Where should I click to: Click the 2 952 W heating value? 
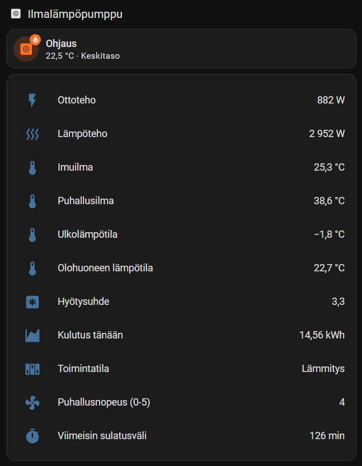(x=327, y=134)
